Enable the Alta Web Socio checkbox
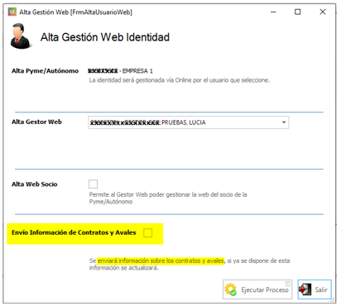 click(93, 184)
